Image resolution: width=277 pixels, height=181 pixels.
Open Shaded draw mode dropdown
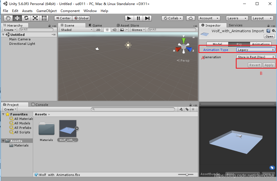[x=77, y=30]
